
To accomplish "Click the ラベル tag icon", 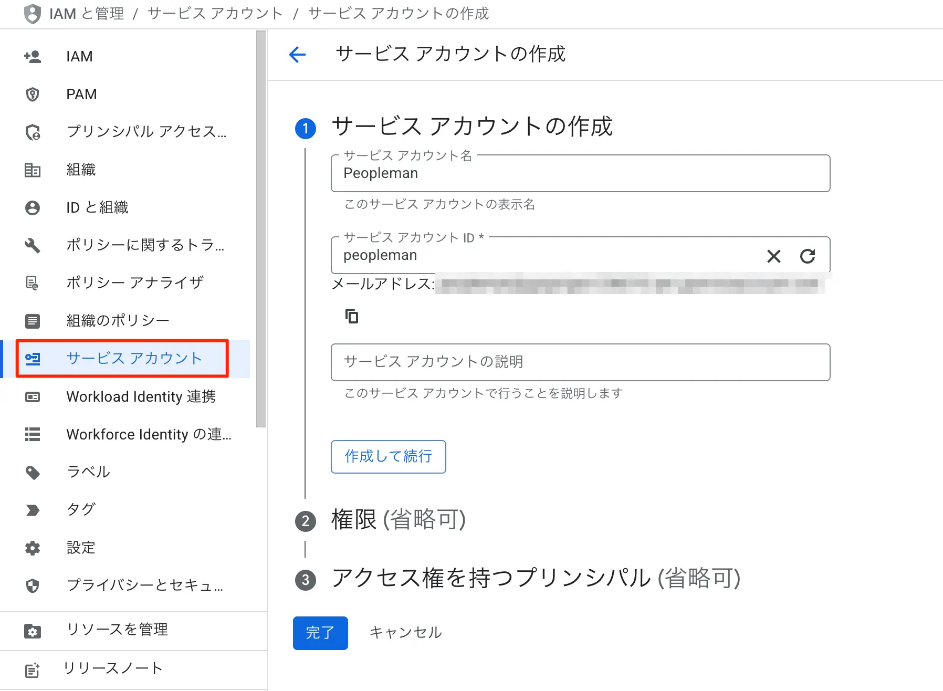I will (x=33, y=473).
